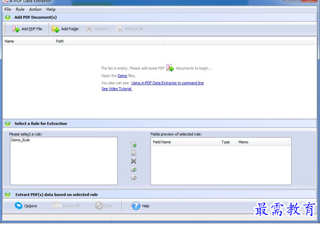320x226 pixels.
Task: Click the step 2 green circle icon
Action: pos(8,123)
